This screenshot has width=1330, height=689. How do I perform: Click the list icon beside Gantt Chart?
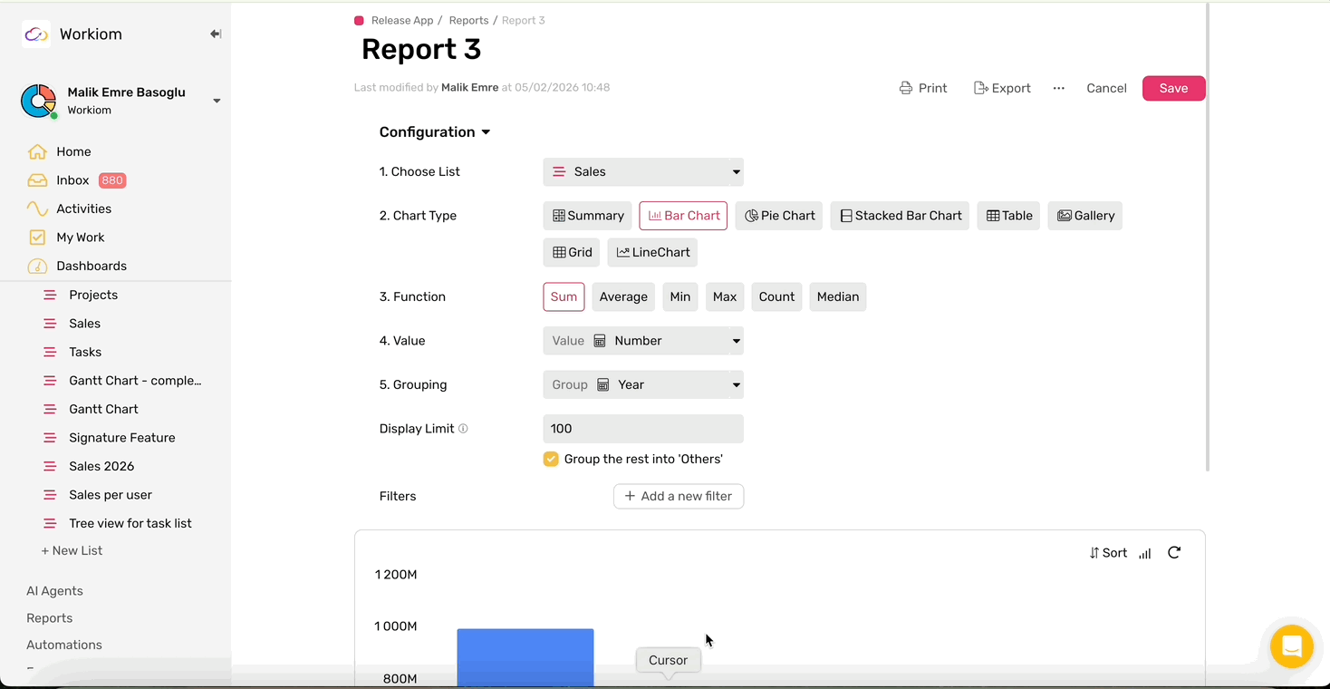point(50,409)
